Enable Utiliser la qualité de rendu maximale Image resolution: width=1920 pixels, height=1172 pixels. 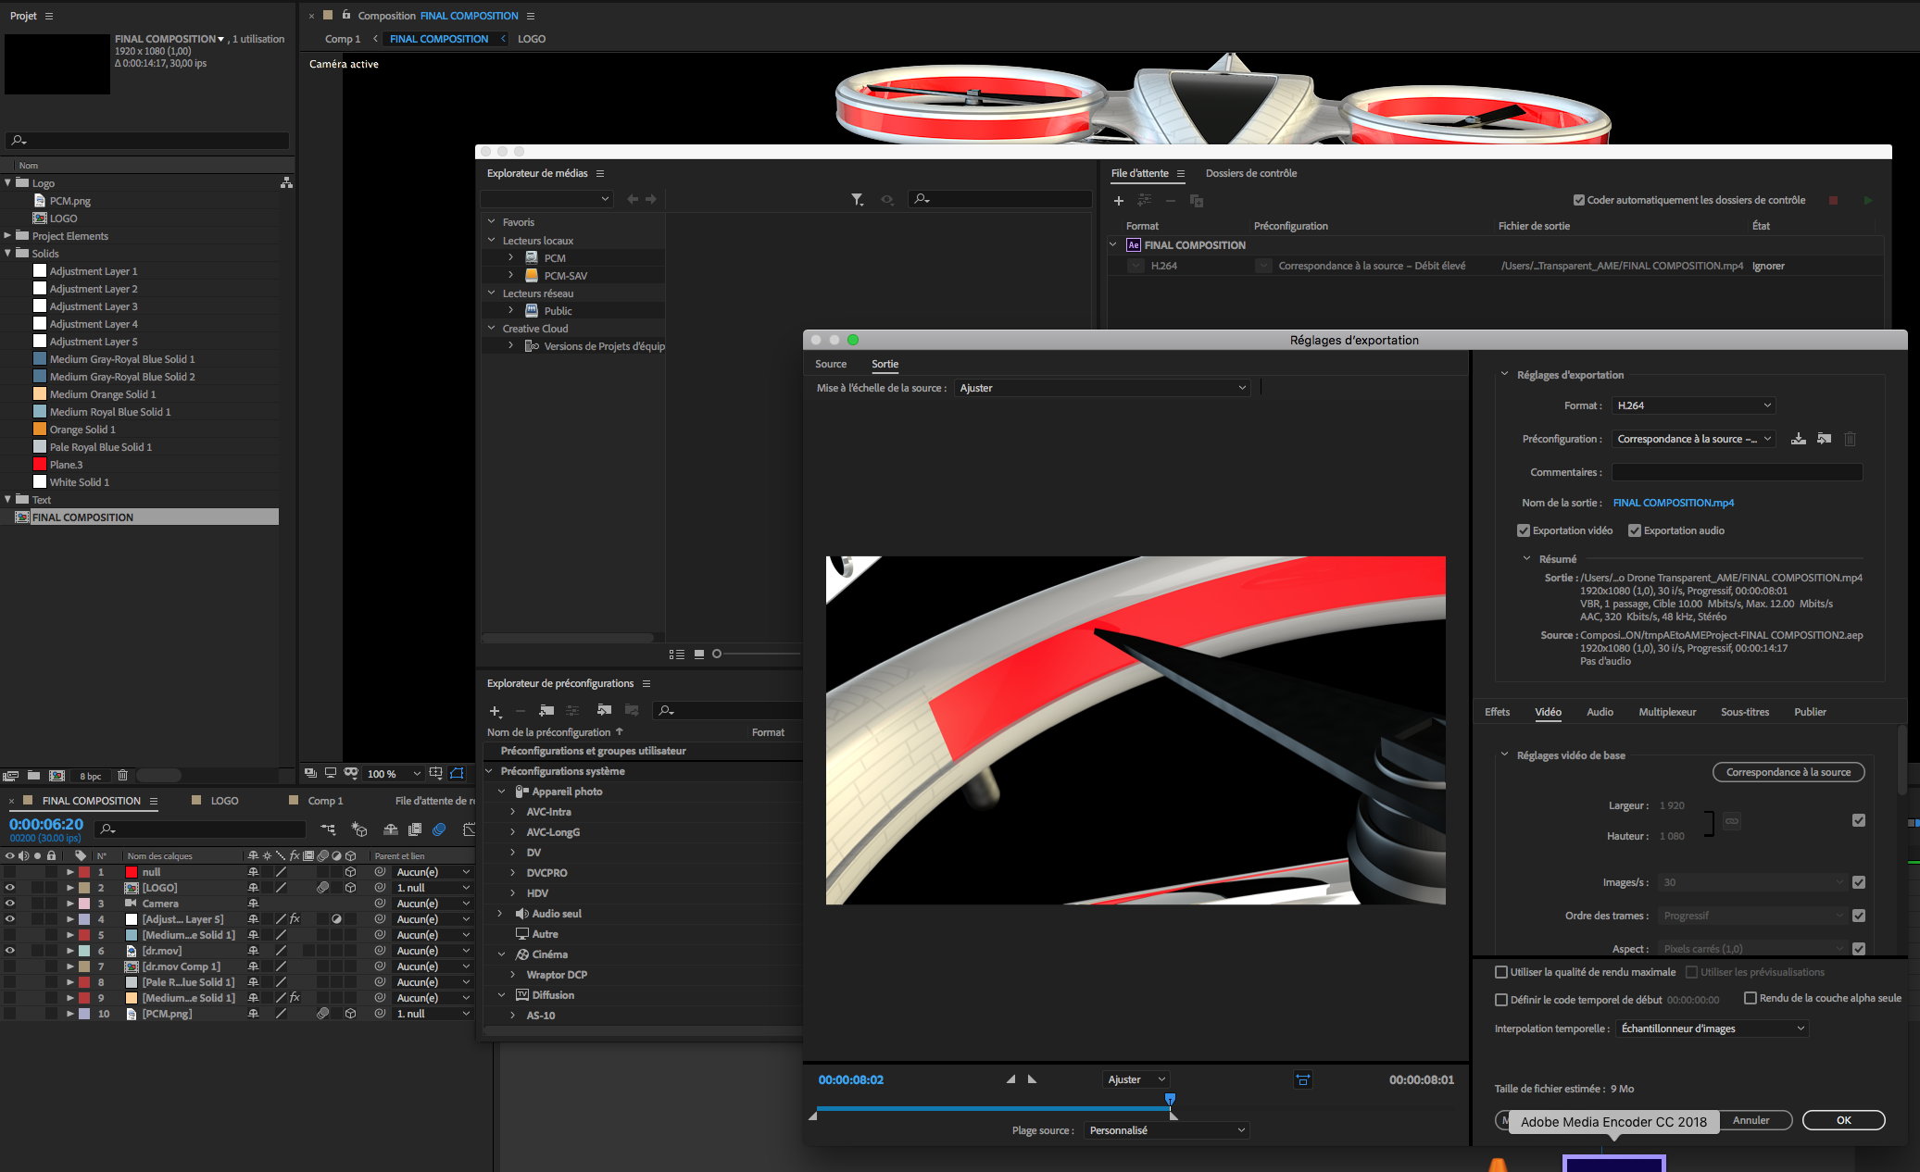coord(1500,972)
